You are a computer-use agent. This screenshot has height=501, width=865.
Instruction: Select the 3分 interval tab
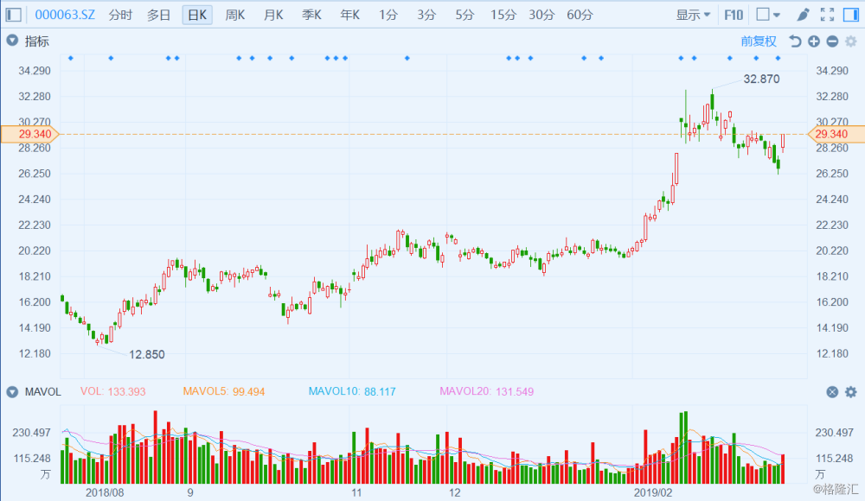click(x=426, y=15)
